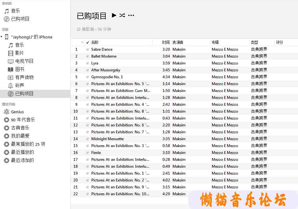Uncheck the Sabre Dance track checkbox
This screenshot has width=298, height=209.
(88, 49)
